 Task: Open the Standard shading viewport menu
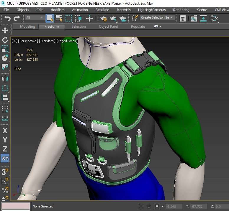[47, 41]
